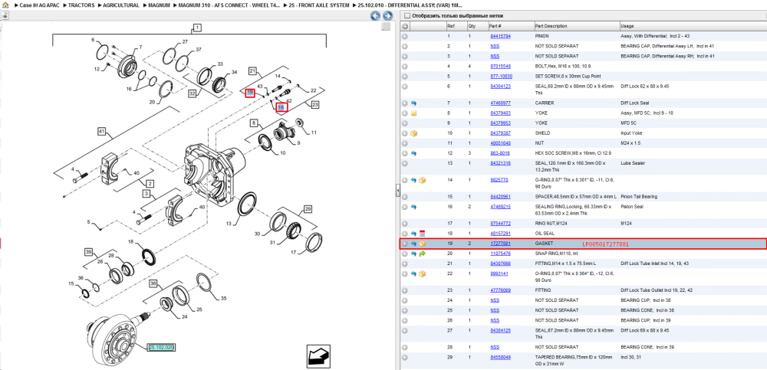The width and height of the screenshot is (767, 370).
Task: Open part number 877-10830 link
Action: tap(502, 77)
